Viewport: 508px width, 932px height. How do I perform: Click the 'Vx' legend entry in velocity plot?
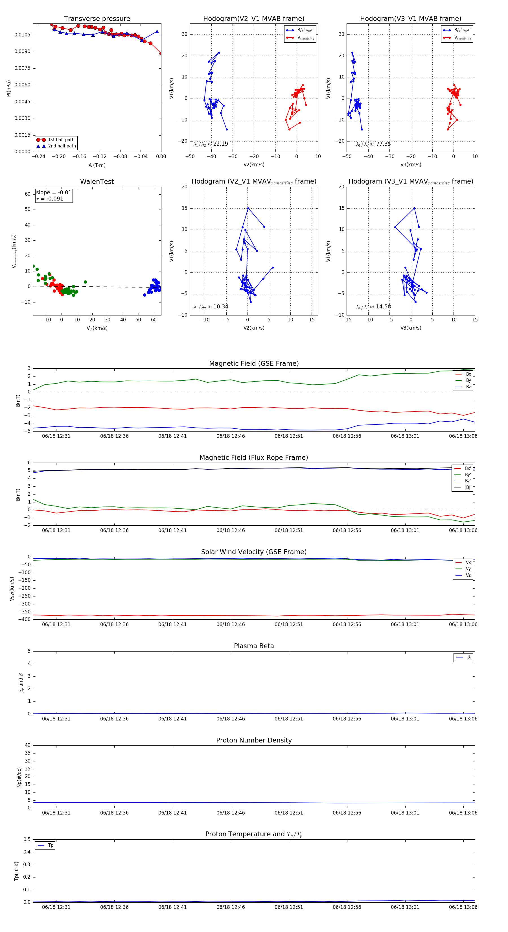(463, 563)
